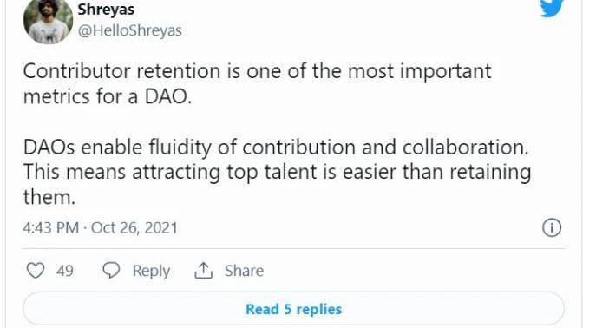
Task: Click the 4:43 PM time in the timestamp
Action: pos(50,227)
